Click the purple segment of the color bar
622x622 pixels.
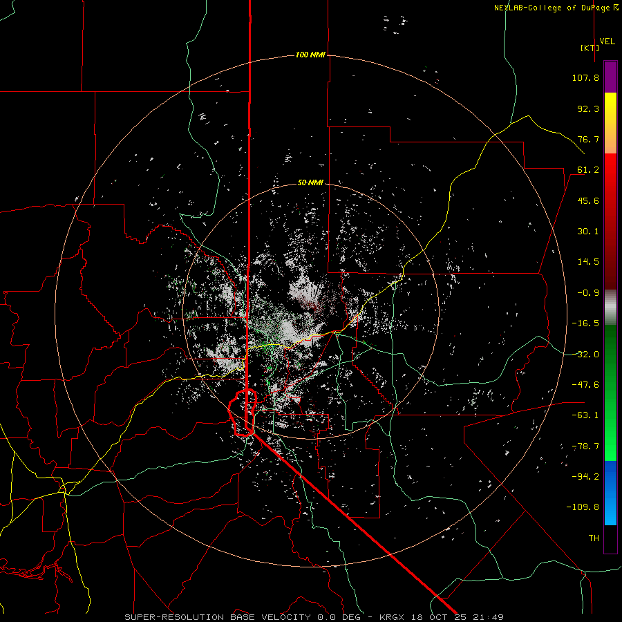pos(610,77)
